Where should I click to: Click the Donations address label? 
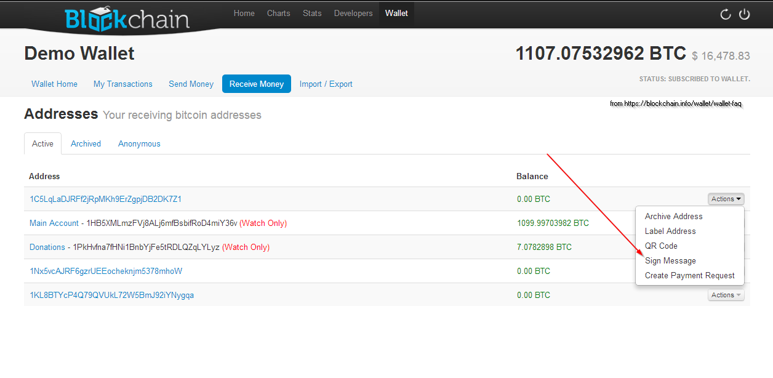pyautogui.click(x=47, y=247)
